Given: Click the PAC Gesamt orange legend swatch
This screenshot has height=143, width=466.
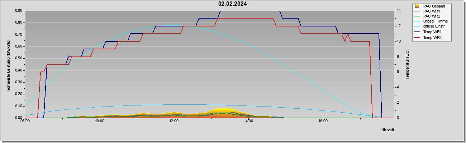Looking at the screenshot, I should pos(417,6).
